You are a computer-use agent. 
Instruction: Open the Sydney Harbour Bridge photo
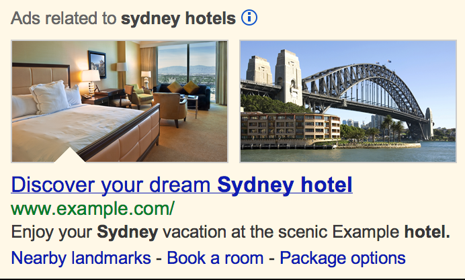(x=348, y=101)
